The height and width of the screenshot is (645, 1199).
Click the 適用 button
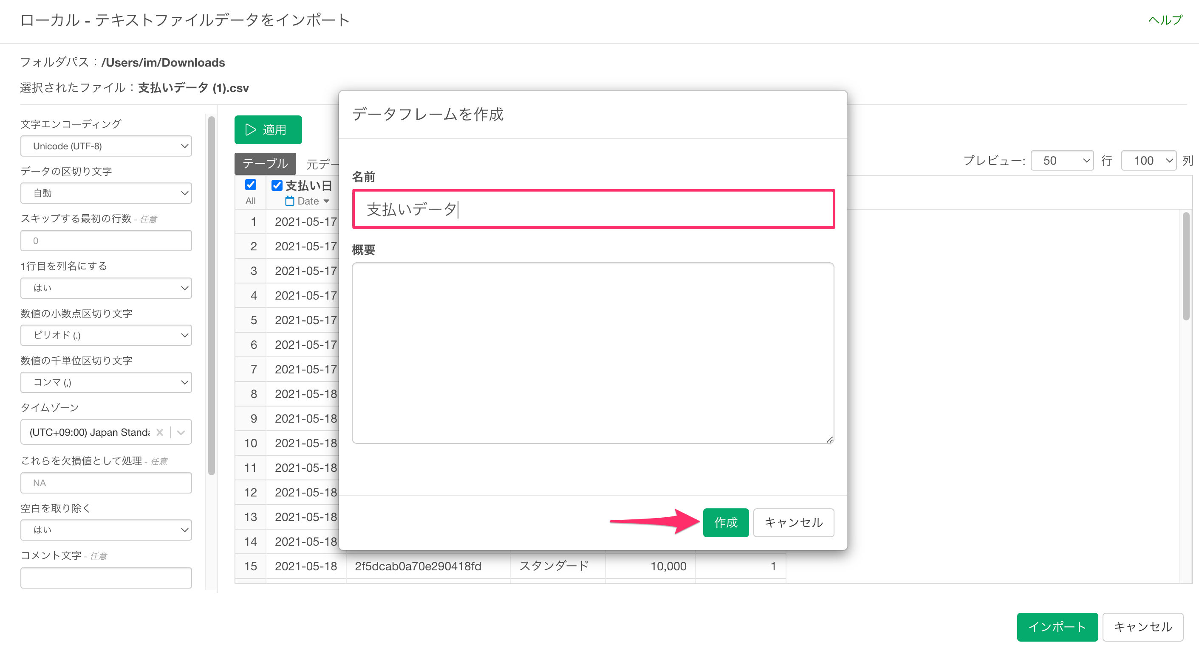tap(268, 129)
